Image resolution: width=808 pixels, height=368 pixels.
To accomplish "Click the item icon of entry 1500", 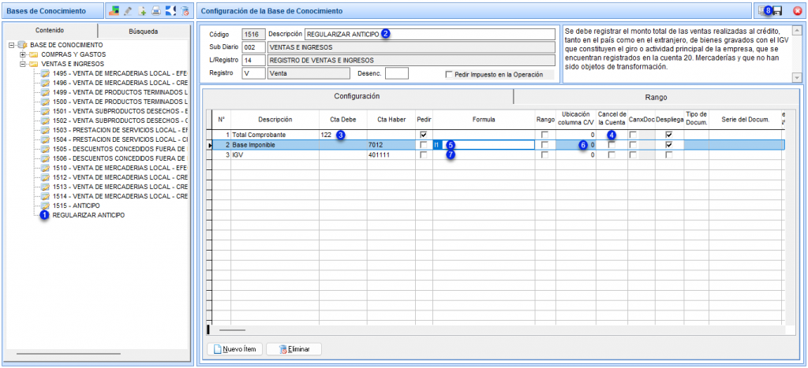I will coord(45,102).
